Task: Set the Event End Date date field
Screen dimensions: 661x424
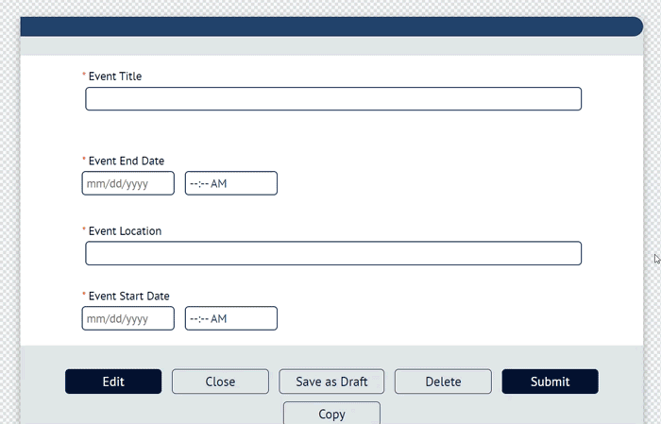Action: 128,183
